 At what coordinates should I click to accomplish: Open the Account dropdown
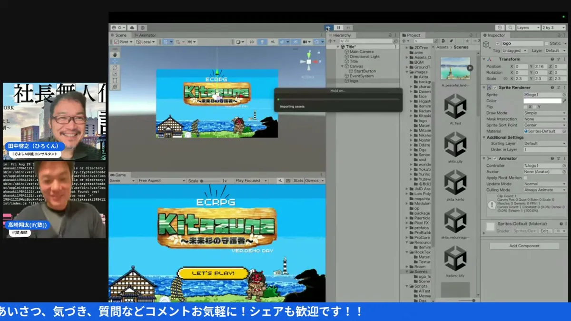pyautogui.click(x=118, y=28)
